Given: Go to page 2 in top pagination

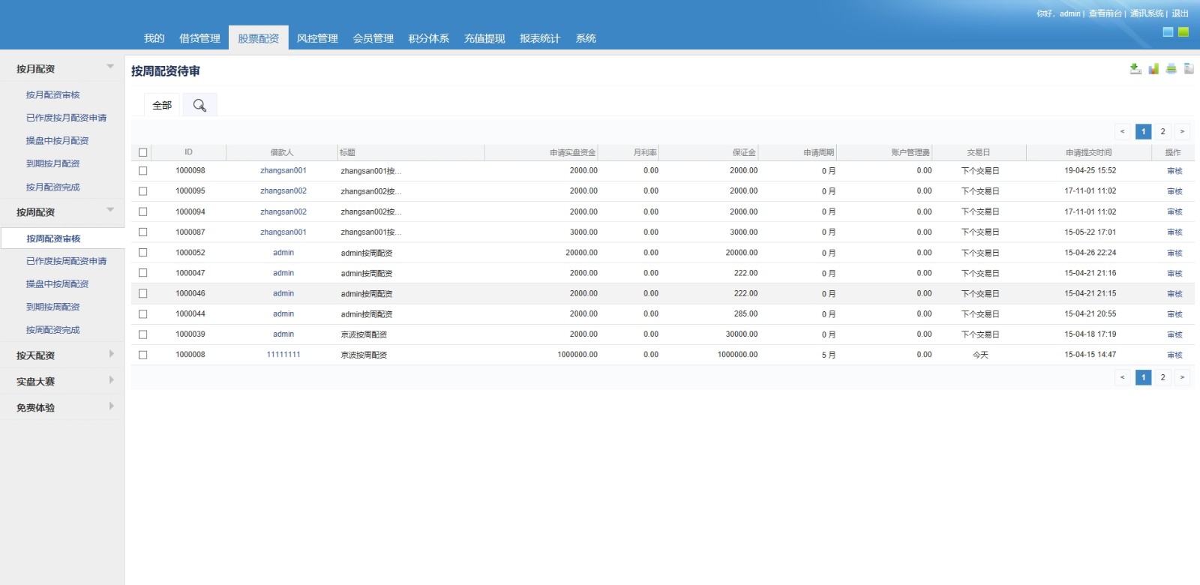Looking at the screenshot, I should pyautogui.click(x=1162, y=131).
